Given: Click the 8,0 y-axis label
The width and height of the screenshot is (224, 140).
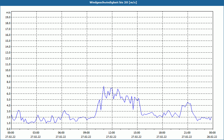Looking at the screenshot, I should click(x=8, y=82).
